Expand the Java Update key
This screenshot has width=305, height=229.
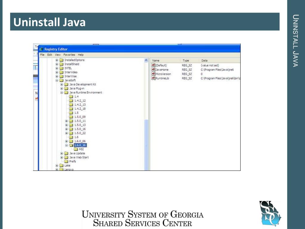click(x=62, y=153)
